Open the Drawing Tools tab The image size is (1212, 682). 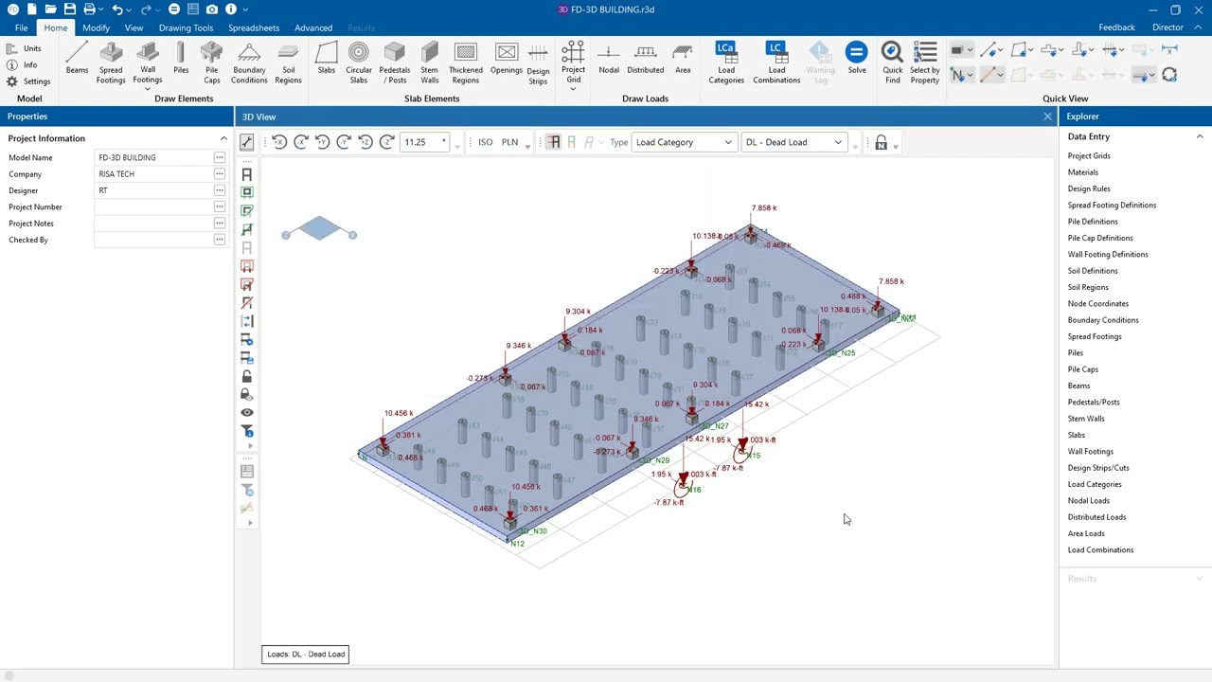pyautogui.click(x=186, y=27)
